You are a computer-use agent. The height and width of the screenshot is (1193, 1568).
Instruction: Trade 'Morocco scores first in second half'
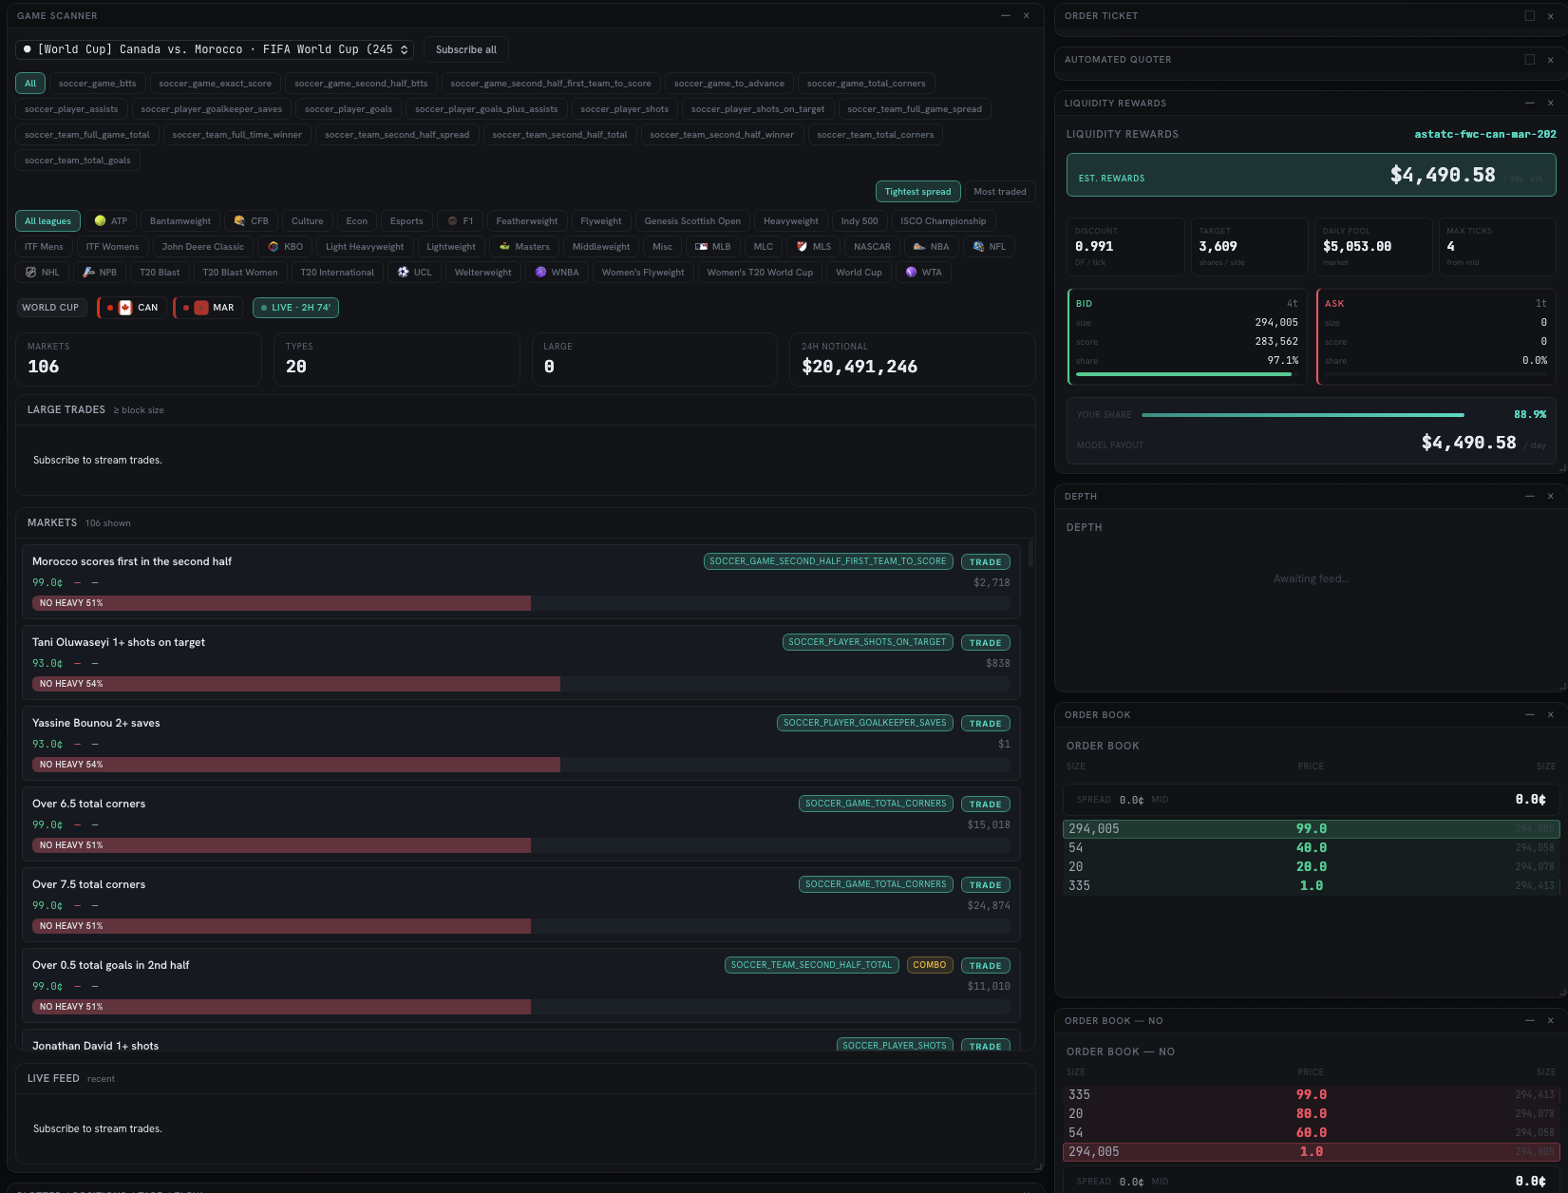[985, 562]
